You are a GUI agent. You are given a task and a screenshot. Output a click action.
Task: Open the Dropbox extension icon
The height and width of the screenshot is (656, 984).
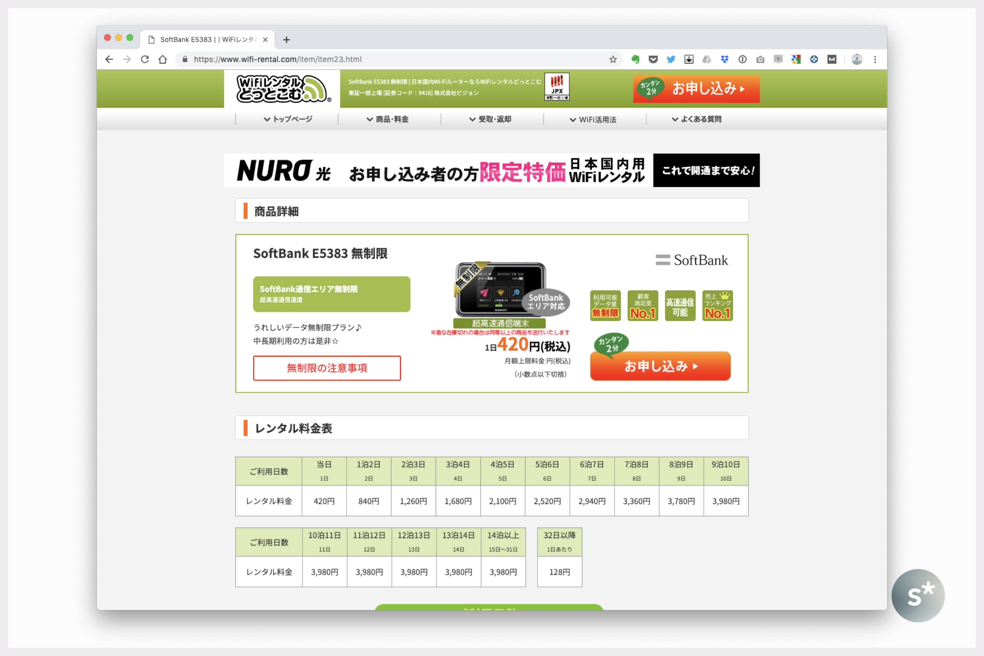[725, 59]
